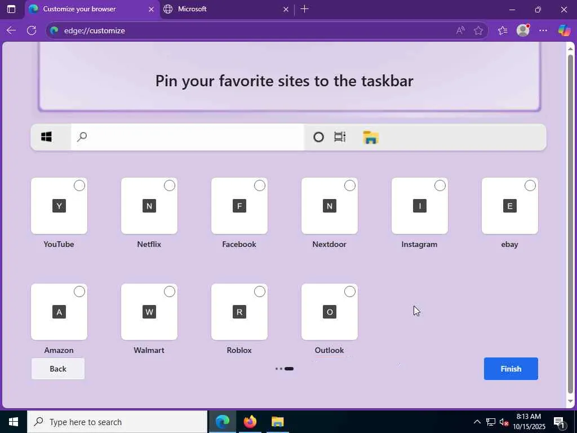The image size is (577, 433).
Task: Click the blue Finish button
Action: pos(511,369)
